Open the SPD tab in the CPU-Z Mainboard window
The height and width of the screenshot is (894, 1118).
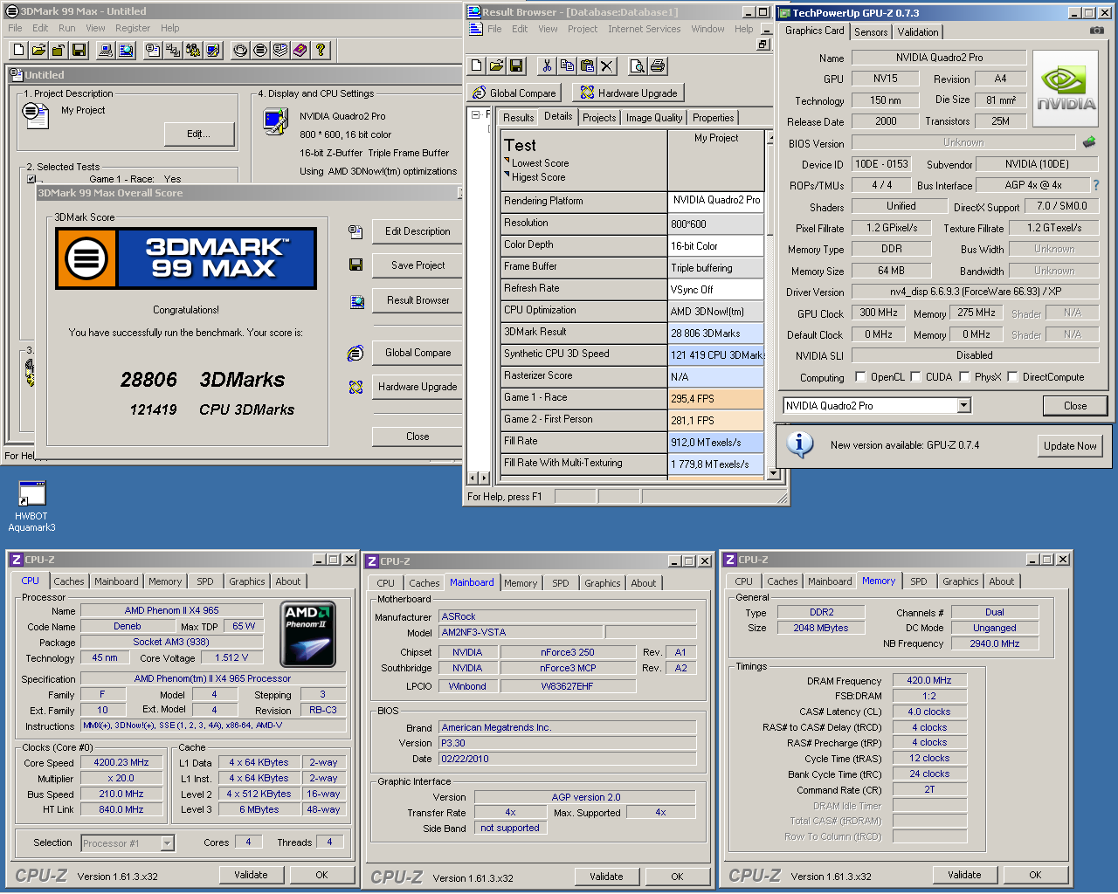pos(561,583)
